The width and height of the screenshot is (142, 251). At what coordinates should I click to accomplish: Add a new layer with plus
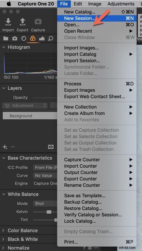pos(5,147)
